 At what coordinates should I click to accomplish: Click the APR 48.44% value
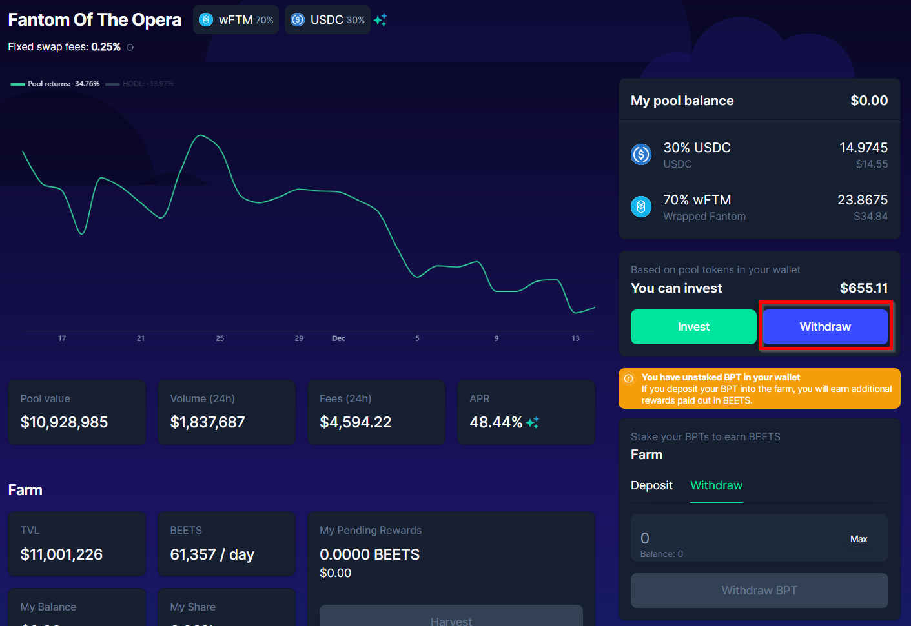tap(496, 422)
